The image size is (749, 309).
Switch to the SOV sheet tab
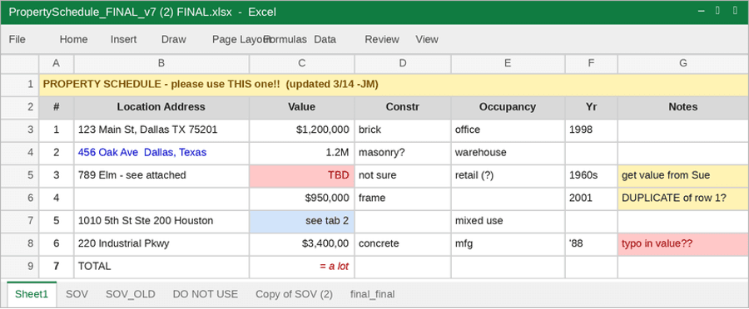click(x=77, y=294)
